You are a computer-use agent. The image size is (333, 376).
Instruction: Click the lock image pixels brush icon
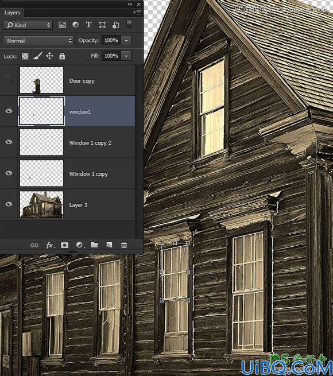pyautogui.click(x=38, y=56)
